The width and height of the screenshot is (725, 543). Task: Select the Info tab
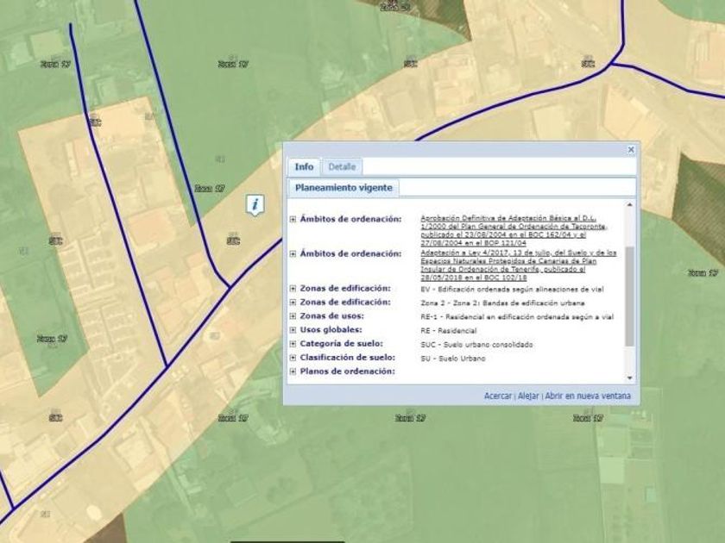[x=304, y=166]
